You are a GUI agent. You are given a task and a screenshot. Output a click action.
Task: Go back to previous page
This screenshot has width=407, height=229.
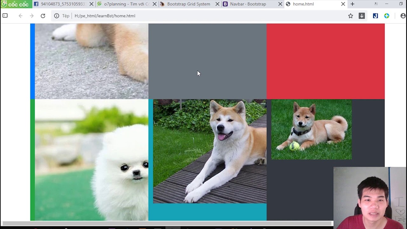point(20,16)
